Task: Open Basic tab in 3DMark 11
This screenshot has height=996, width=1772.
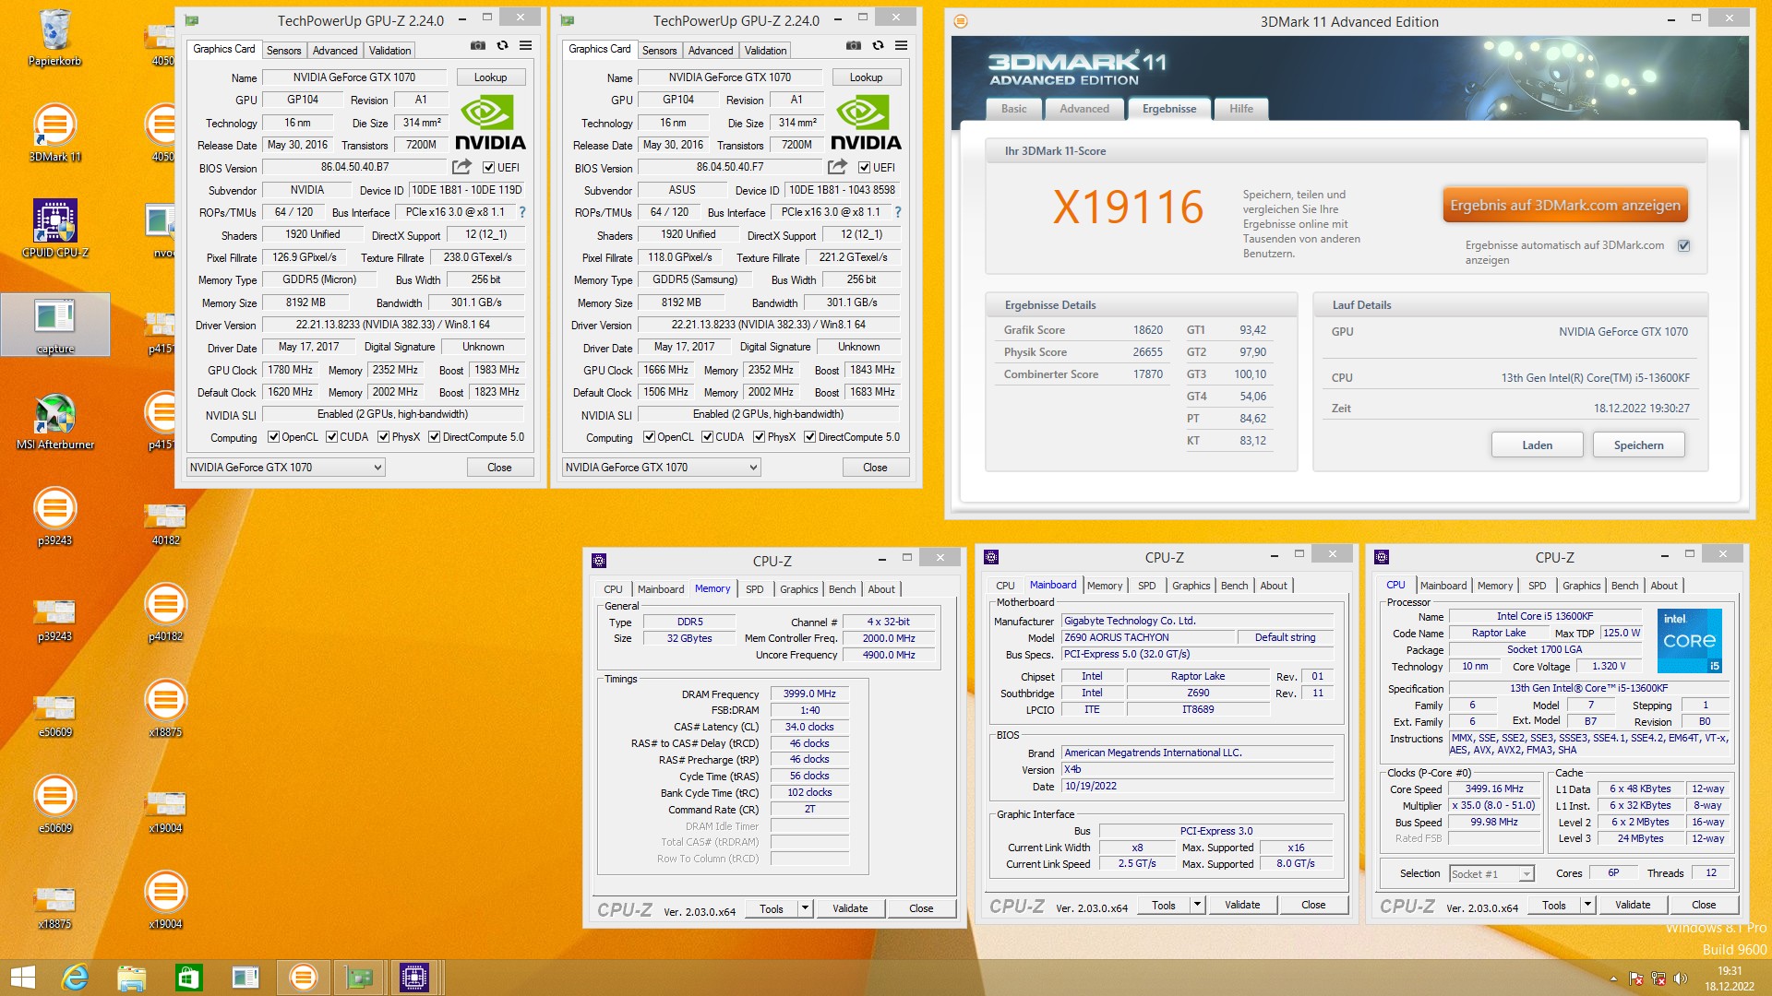Action: (x=1013, y=109)
